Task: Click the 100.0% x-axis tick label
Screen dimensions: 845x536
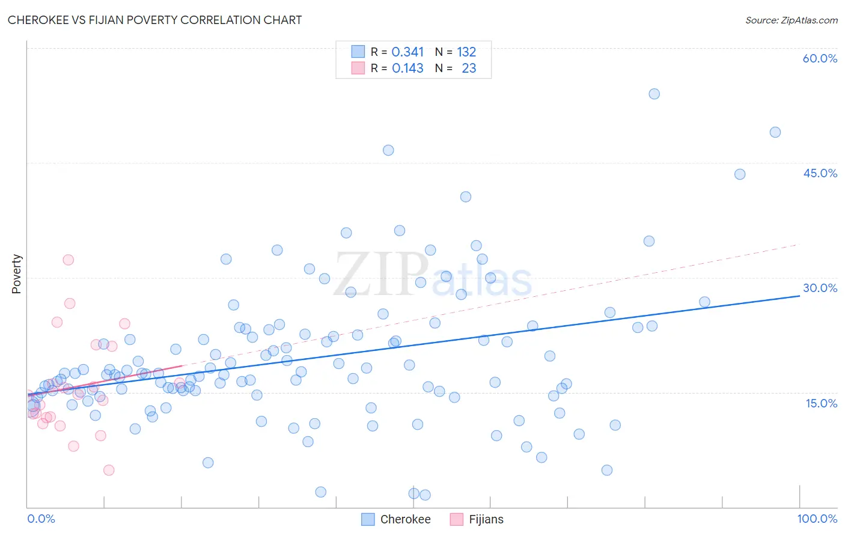Action: [817, 519]
